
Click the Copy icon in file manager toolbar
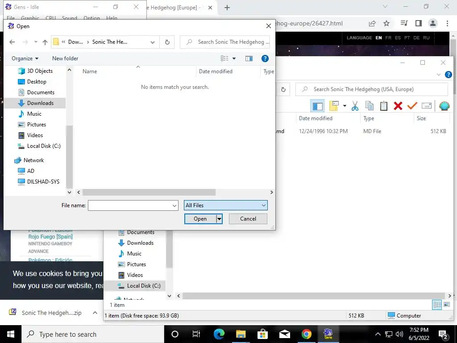point(369,106)
